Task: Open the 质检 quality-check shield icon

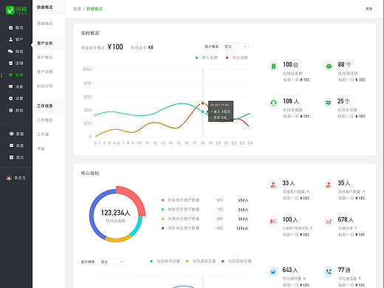Action: (10, 110)
